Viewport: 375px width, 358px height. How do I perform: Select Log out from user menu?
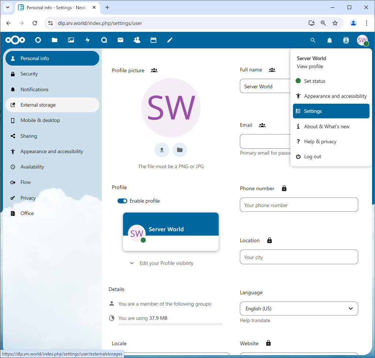coord(312,156)
